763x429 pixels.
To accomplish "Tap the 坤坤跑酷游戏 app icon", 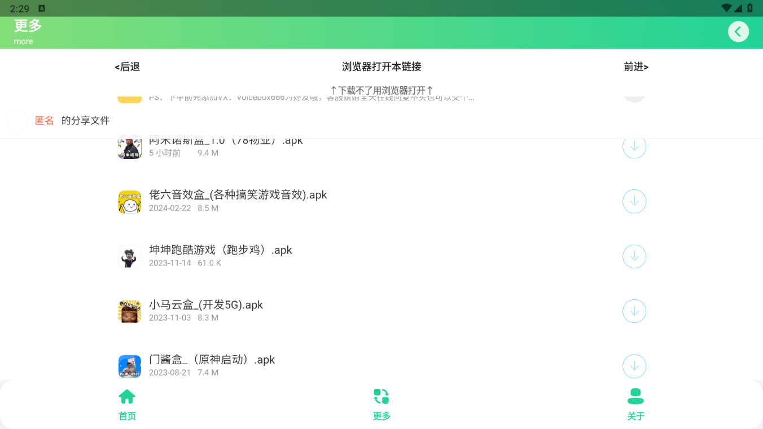I will point(129,256).
